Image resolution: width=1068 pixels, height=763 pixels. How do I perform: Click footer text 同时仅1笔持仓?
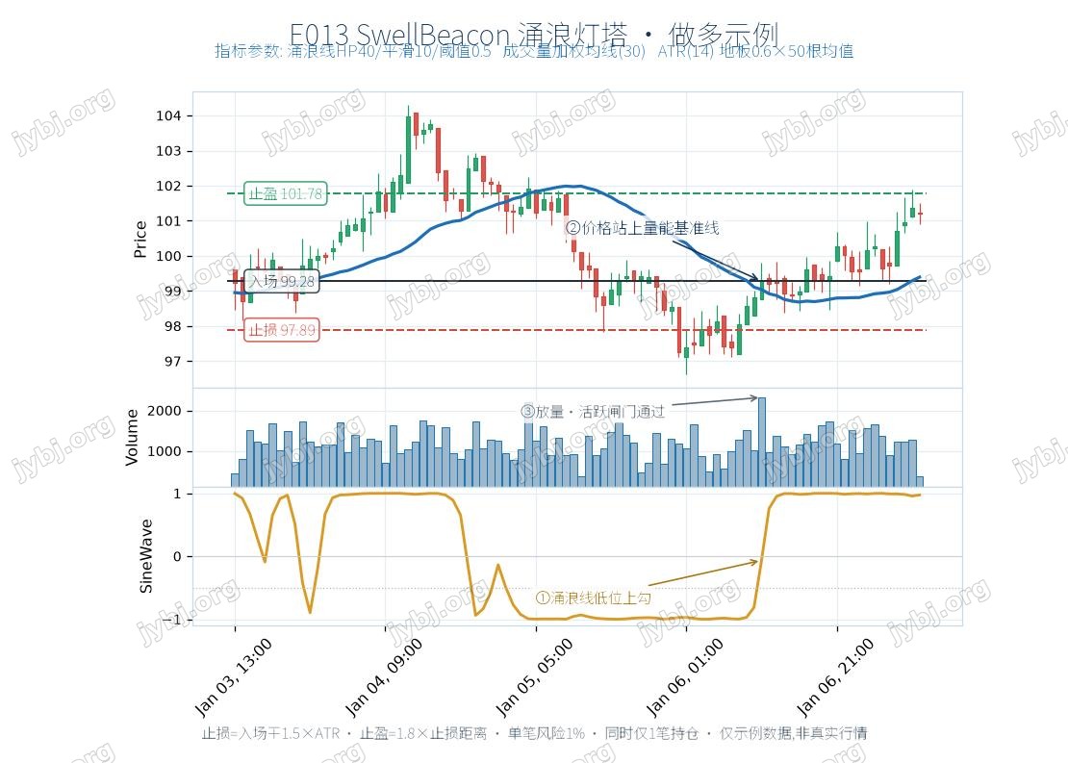(651, 733)
